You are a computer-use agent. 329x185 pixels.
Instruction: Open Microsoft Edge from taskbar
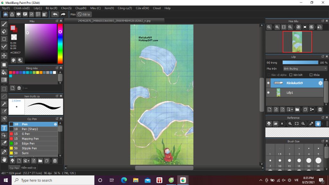pos(124,180)
